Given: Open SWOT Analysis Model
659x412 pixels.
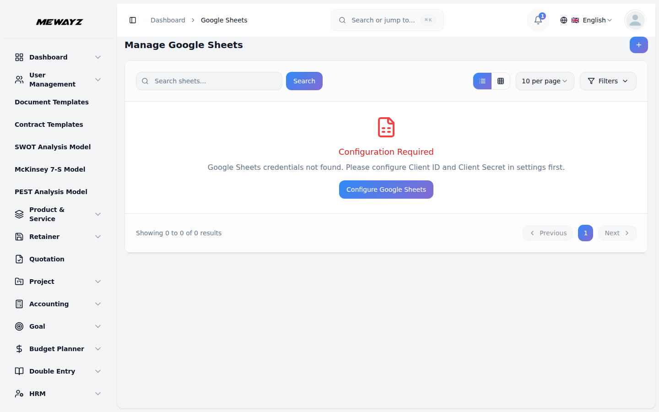Looking at the screenshot, I should (52, 146).
